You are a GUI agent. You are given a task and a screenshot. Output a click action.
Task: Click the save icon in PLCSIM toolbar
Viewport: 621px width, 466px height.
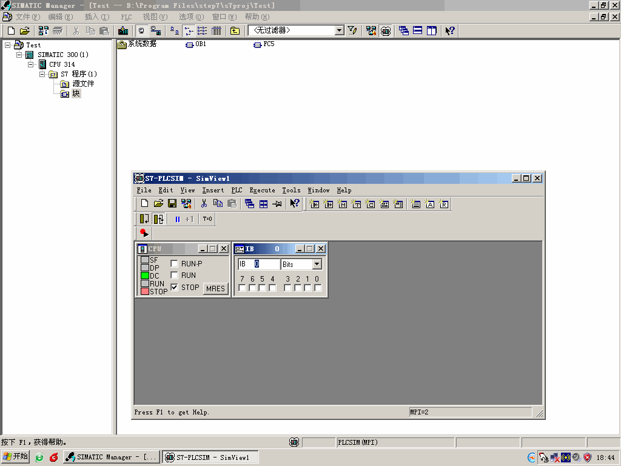click(x=172, y=204)
